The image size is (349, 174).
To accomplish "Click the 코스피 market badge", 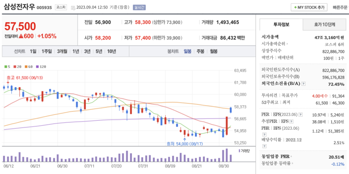I will [x=61, y=7].
